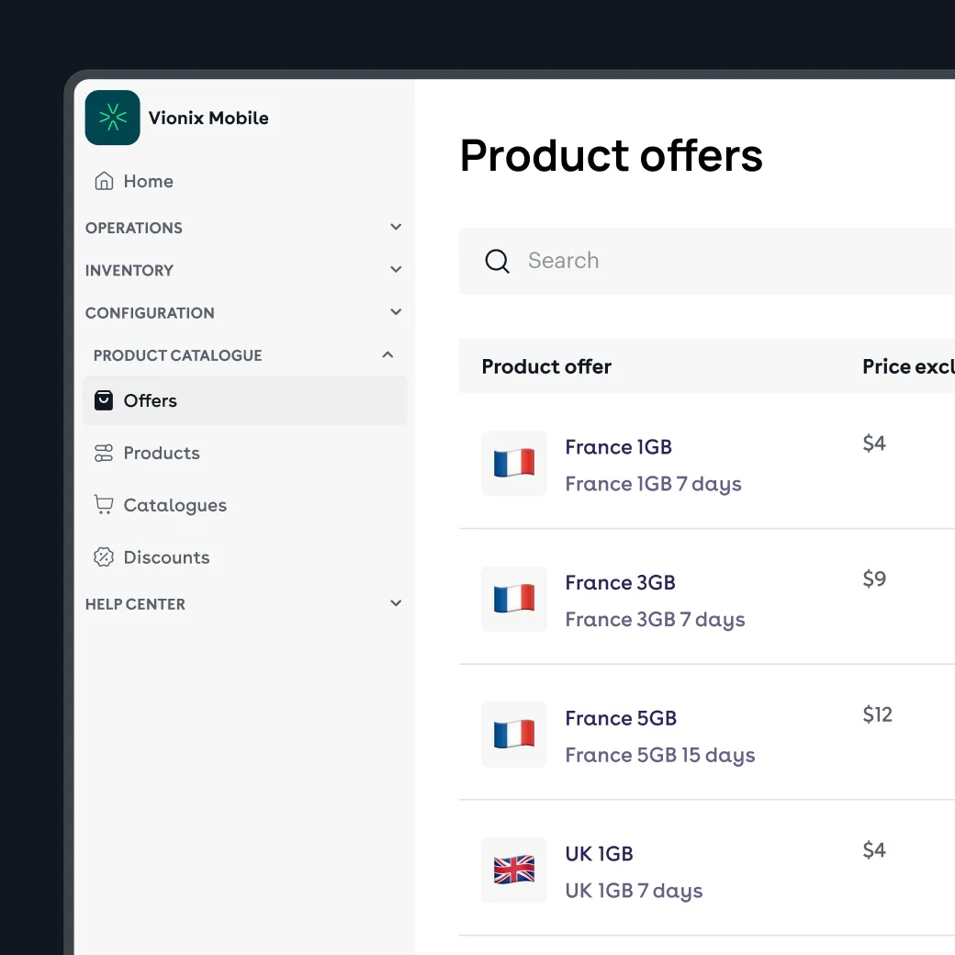Open Products in the sidebar
955x955 pixels.
tap(245, 453)
